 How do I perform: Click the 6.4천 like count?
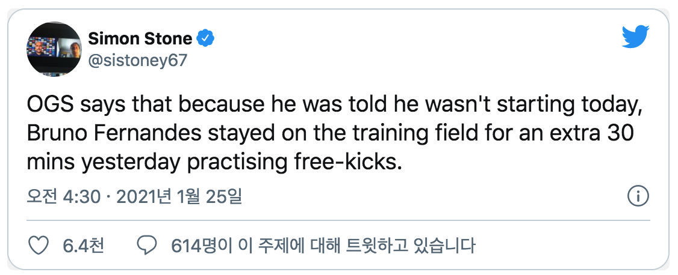tap(84, 245)
